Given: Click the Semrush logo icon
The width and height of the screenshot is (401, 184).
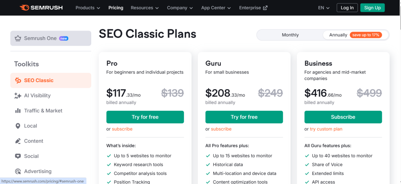Looking at the screenshot, I should (x=24, y=7).
